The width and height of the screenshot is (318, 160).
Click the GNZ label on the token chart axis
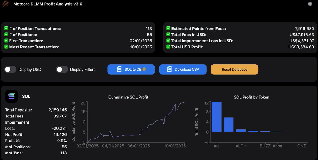point(302,146)
